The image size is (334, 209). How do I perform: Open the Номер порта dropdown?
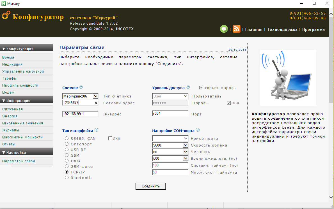click(170, 138)
